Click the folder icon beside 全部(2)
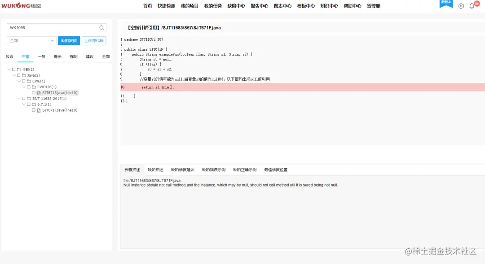 [x=19, y=69]
